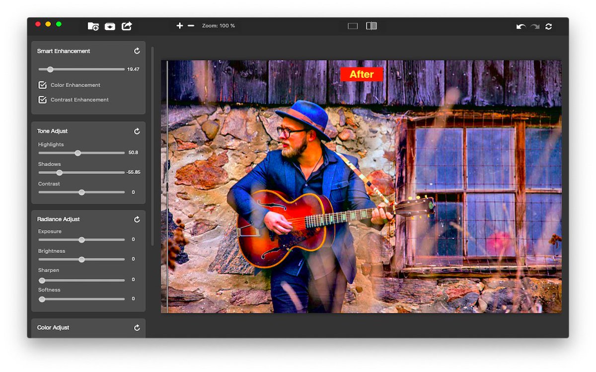Click the Shadows value -55.85
This screenshot has width=596, height=372.
[133, 172]
